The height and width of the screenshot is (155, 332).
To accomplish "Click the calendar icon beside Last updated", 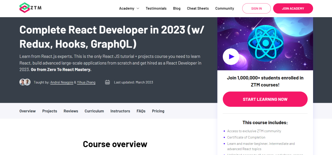I will 107,82.
